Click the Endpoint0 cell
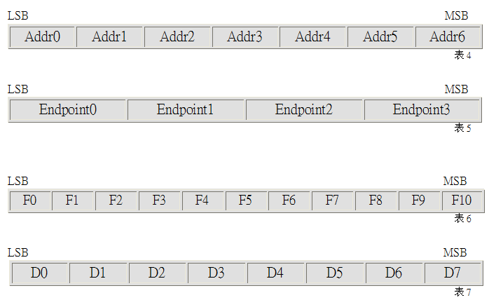Screen dimensions: 496x307 (68, 110)
